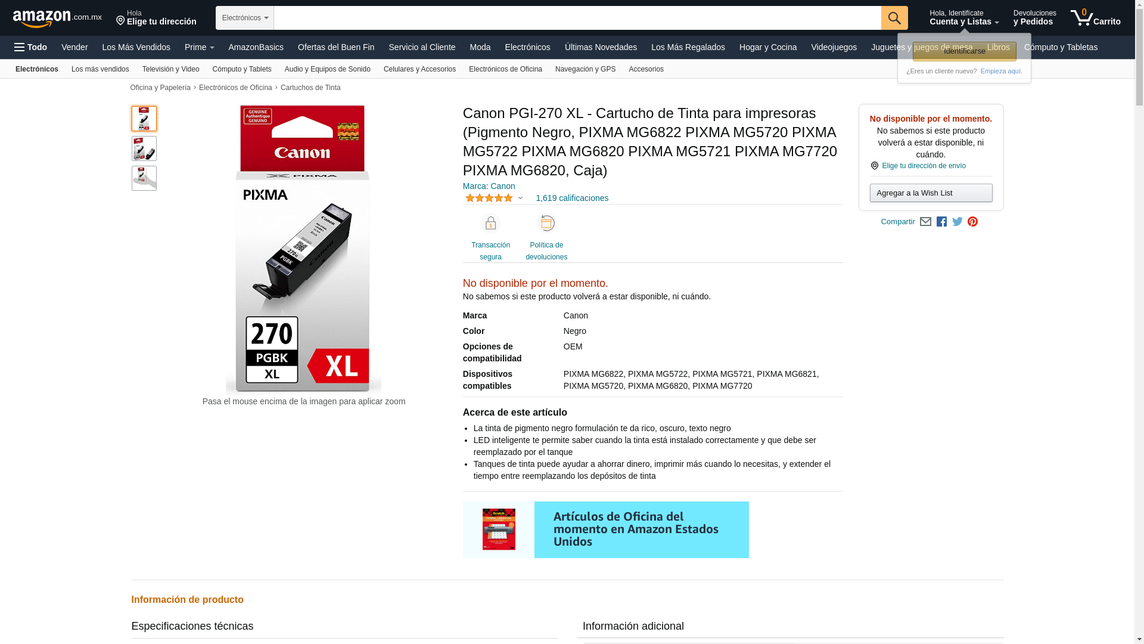Open the 1,619 calificaciones link
The height and width of the screenshot is (644, 1144).
572,198
